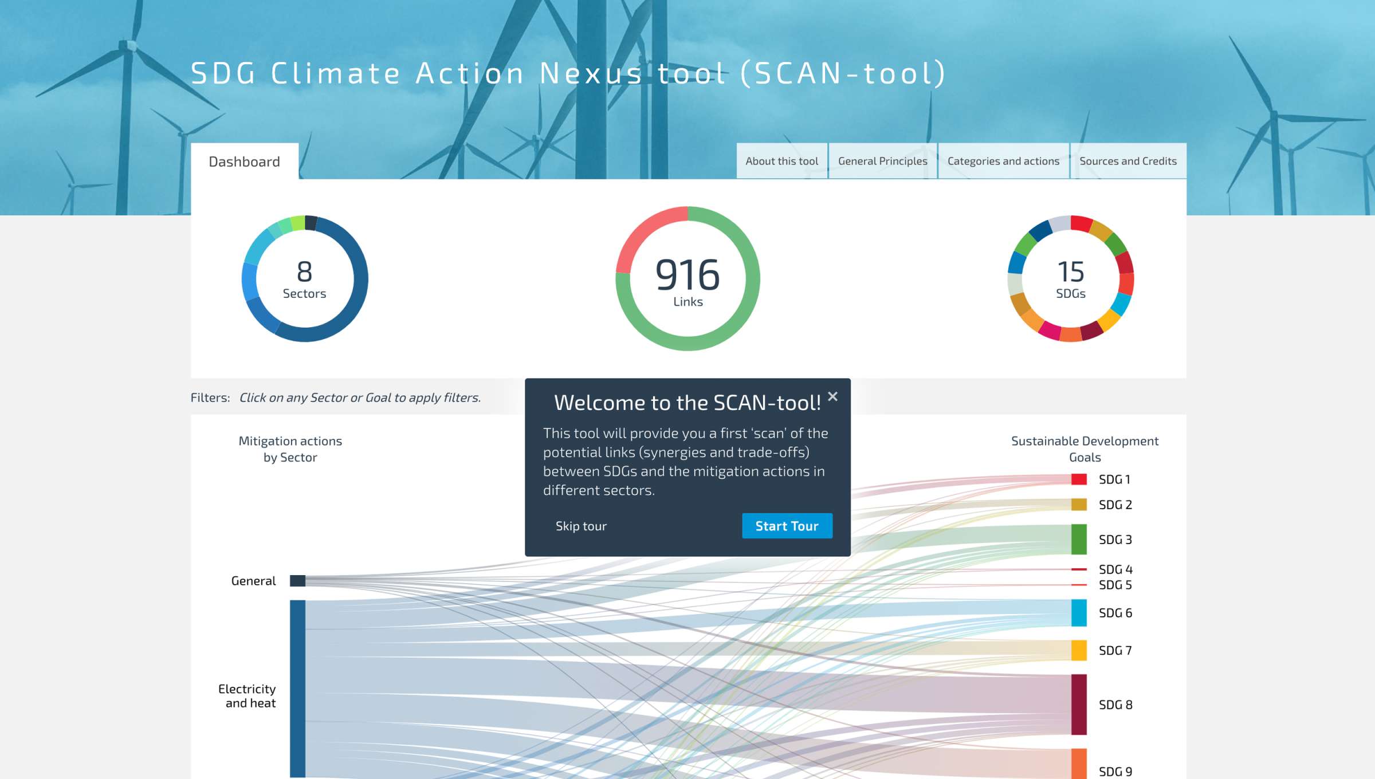Click the Start Tour button
This screenshot has height=779, width=1375.
point(787,526)
